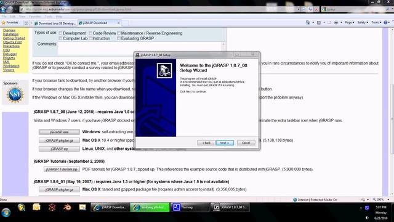Click the Next button in setup wizard
The height and width of the screenshot is (222, 394).
click(x=225, y=142)
